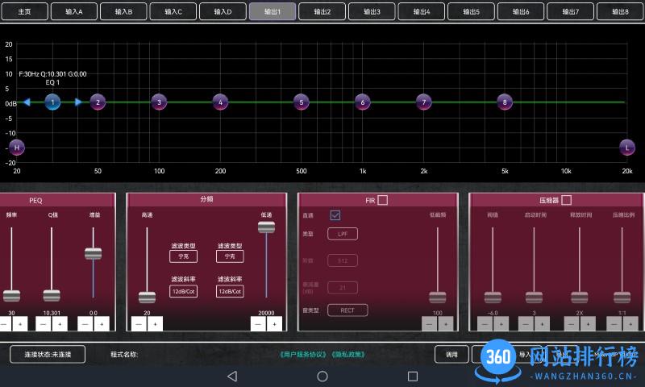The image size is (645, 387).
Task: Tap the Android home navigation button
Action: coord(322,376)
